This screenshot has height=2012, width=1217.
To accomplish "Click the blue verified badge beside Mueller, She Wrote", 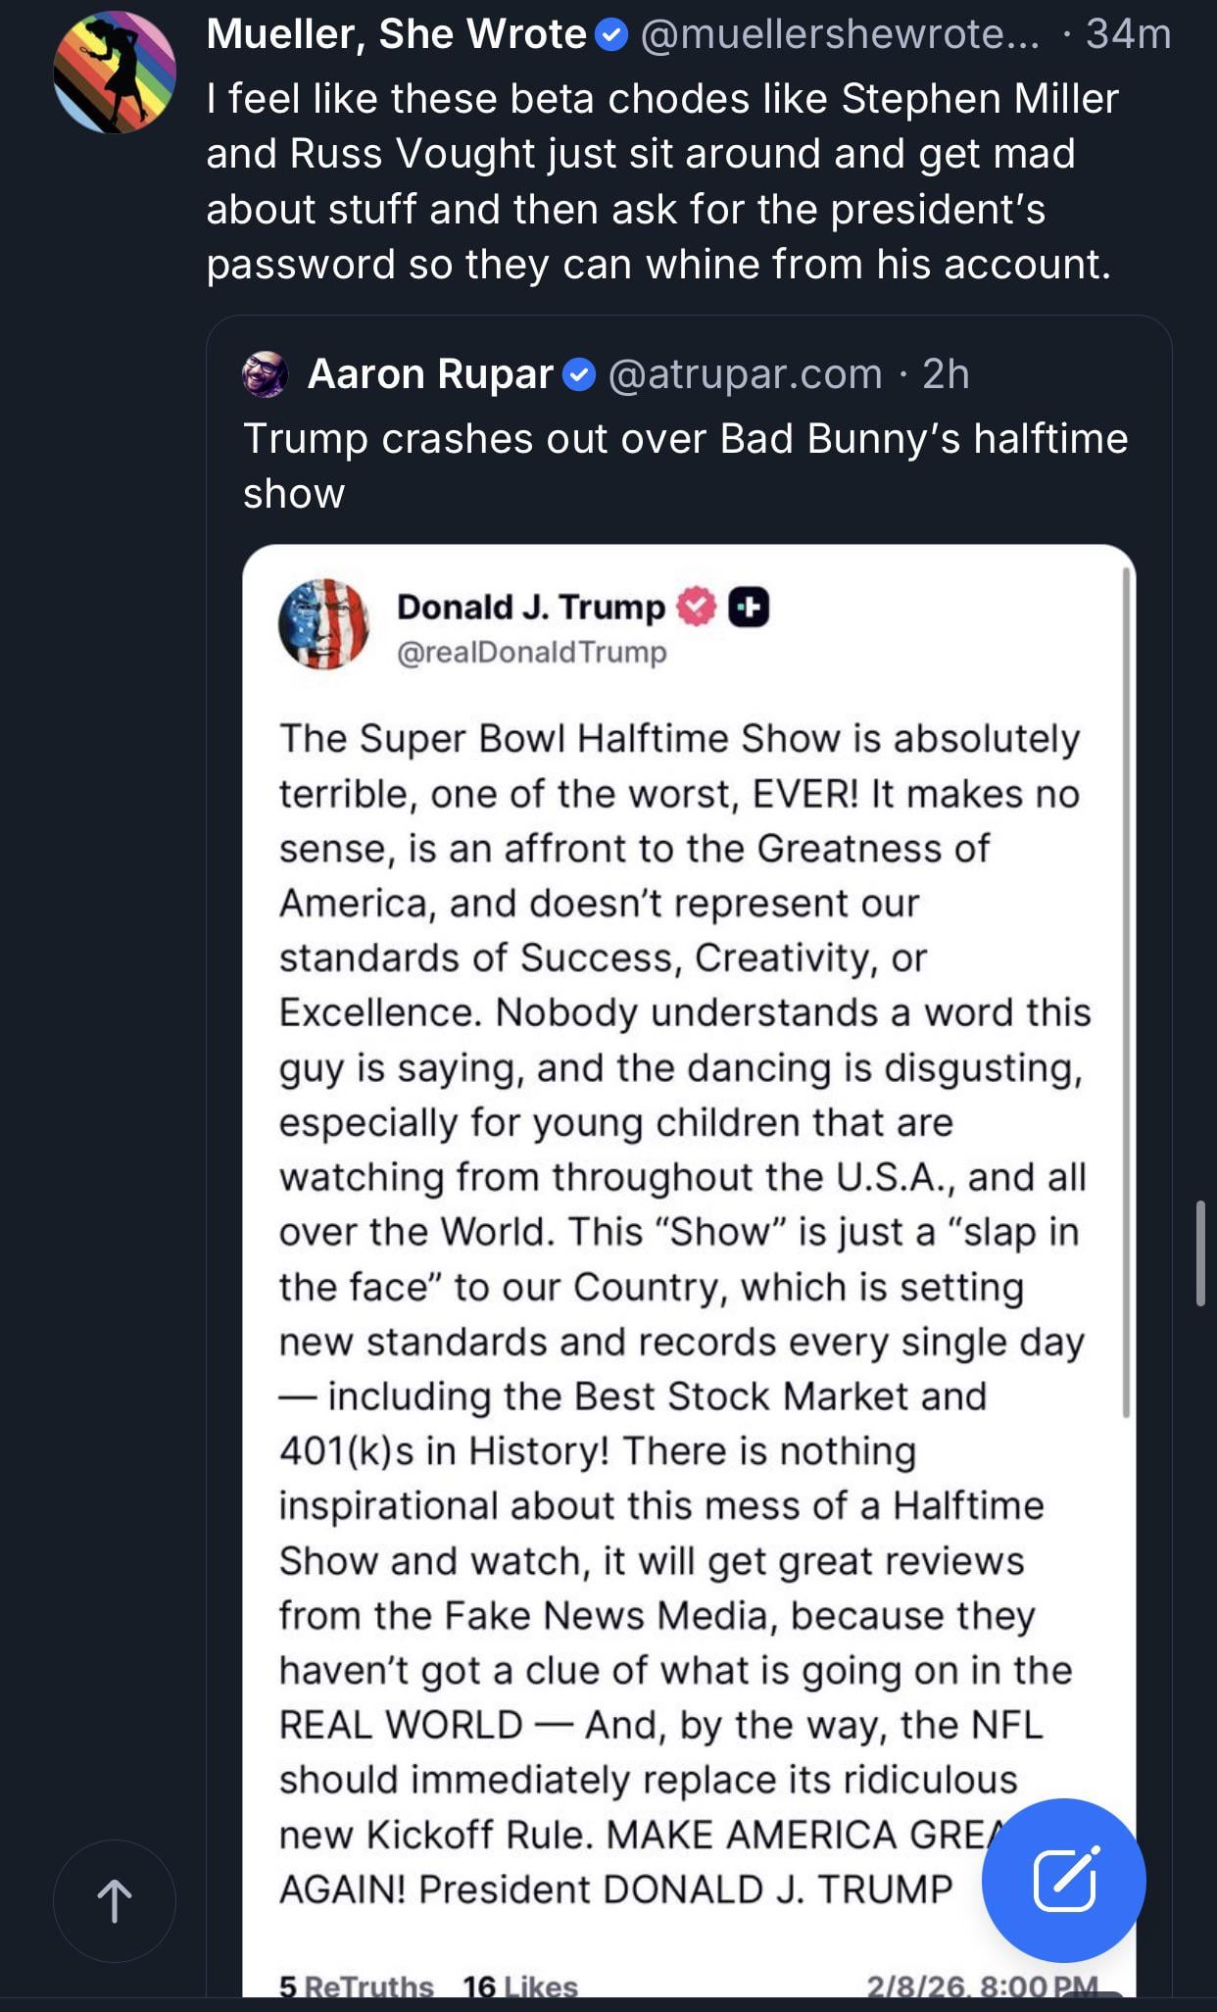I will point(612,36).
